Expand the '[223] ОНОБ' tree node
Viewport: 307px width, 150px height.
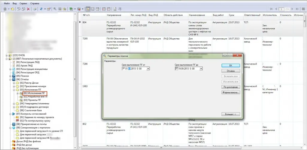coord(7,55)
